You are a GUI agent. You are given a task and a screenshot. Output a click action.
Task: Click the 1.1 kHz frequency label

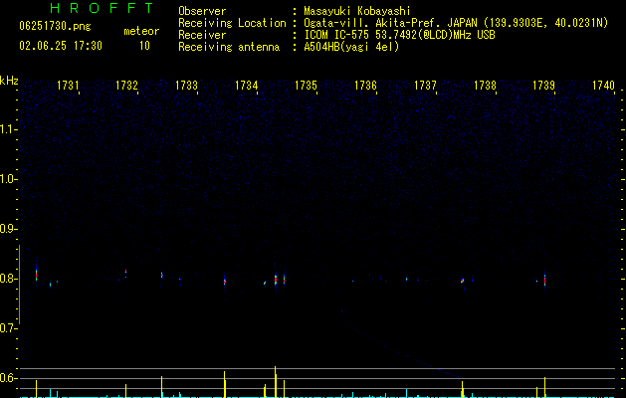pos(8,129)
